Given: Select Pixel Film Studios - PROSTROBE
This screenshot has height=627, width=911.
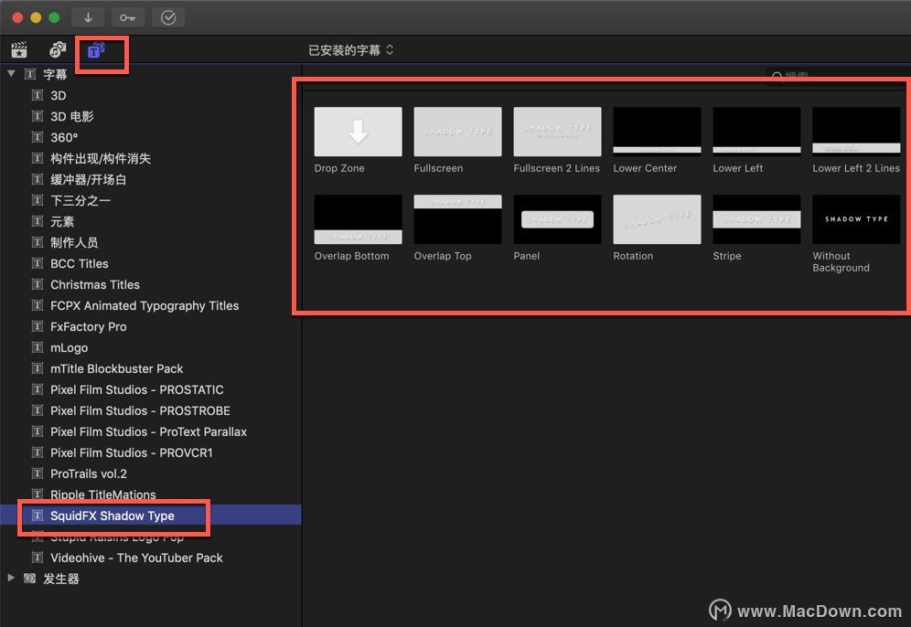Looking at the screenshot, I should click(x=151, y=410).
